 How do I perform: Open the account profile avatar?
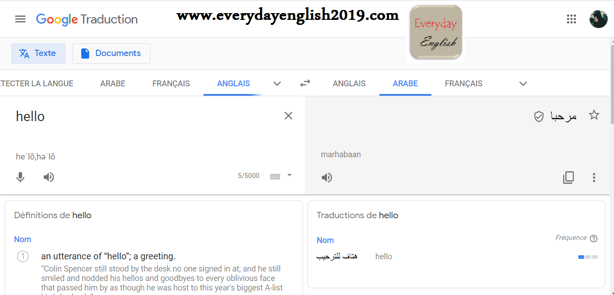(598, 19)
